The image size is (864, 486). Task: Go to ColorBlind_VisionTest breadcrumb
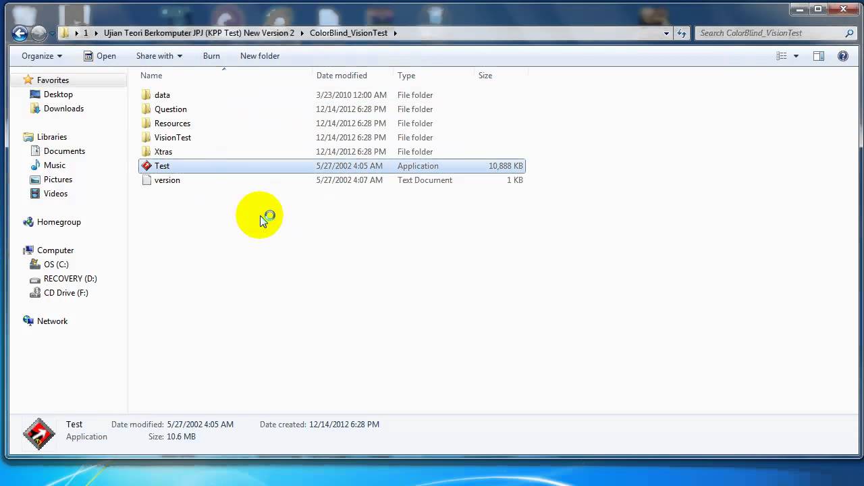coord(348,33)
